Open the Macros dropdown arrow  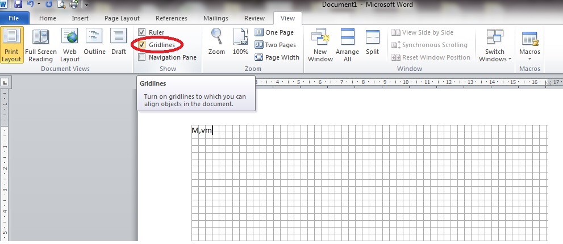point(529,59)
